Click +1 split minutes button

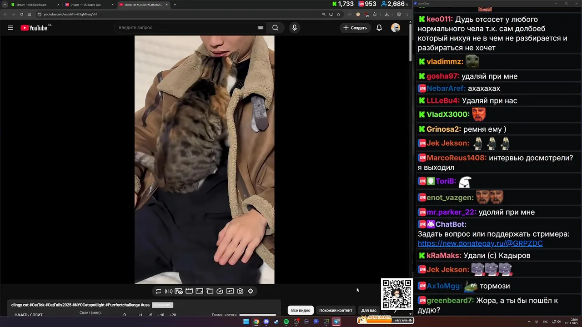(140, 315)
